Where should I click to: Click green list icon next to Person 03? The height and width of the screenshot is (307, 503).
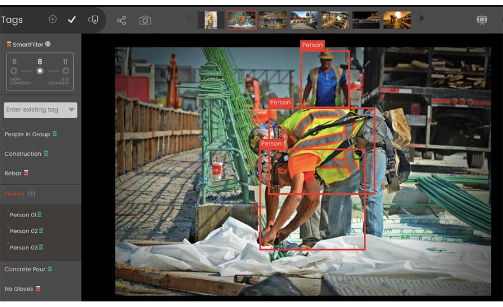41,247
